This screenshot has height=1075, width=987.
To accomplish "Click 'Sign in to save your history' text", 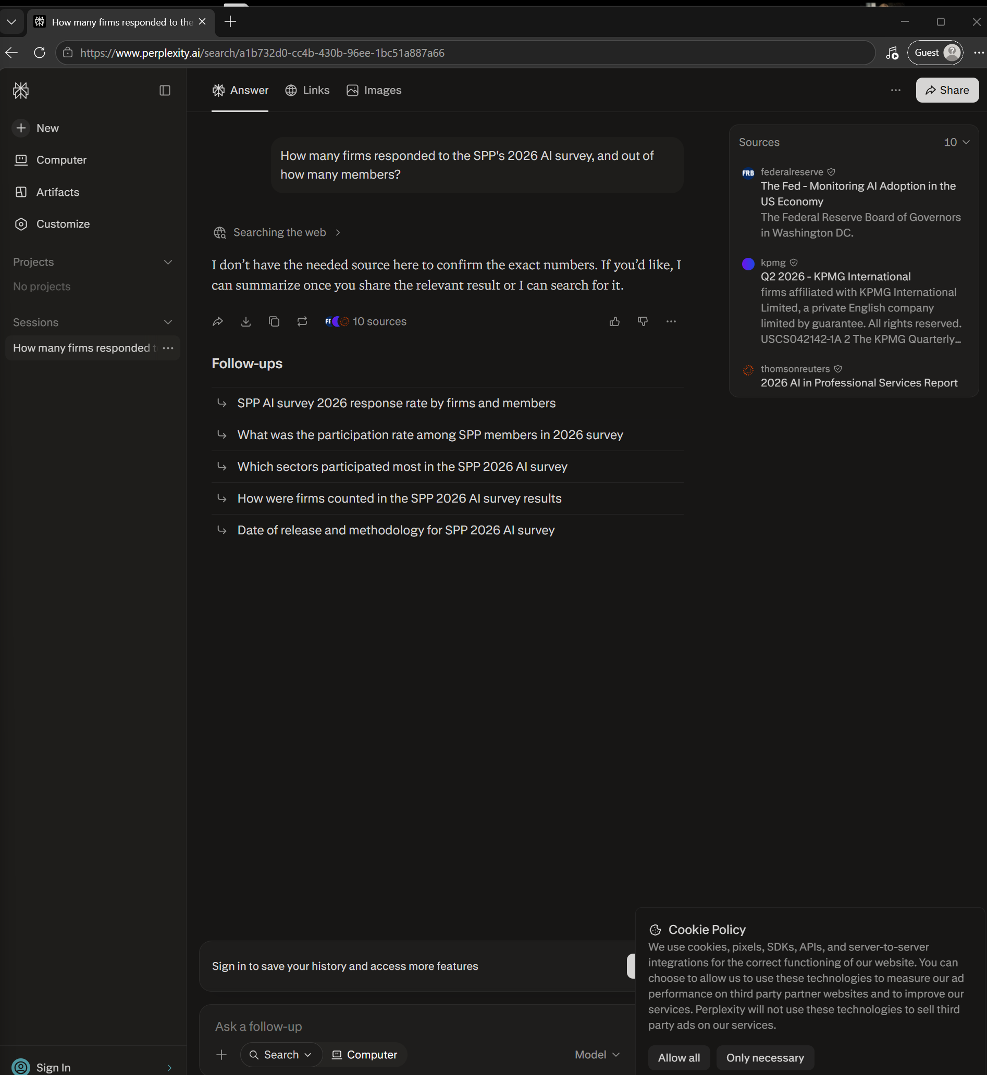I will click(345, 966).
